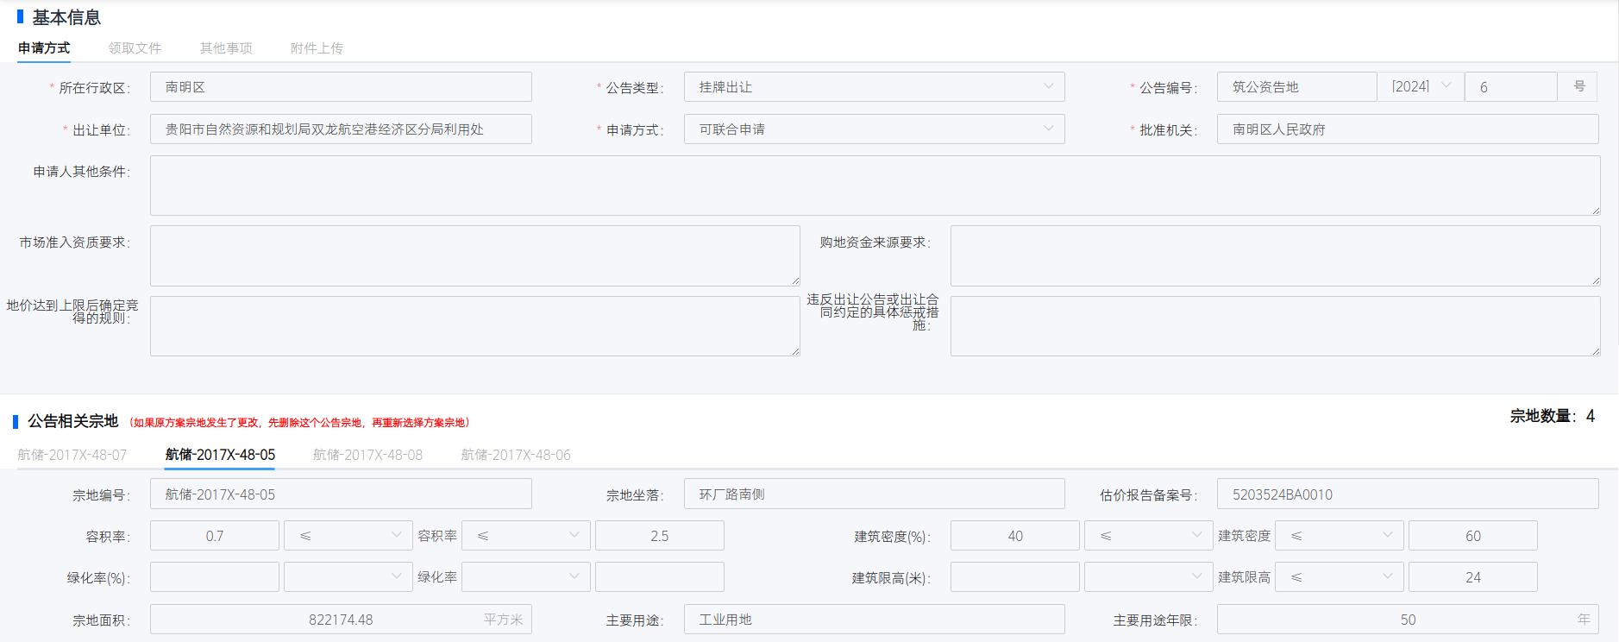This screenshot has width=1619, height=642.
Task: Open the 附件上传 tab
Action: pyautogui.click(x=317, y=48)
